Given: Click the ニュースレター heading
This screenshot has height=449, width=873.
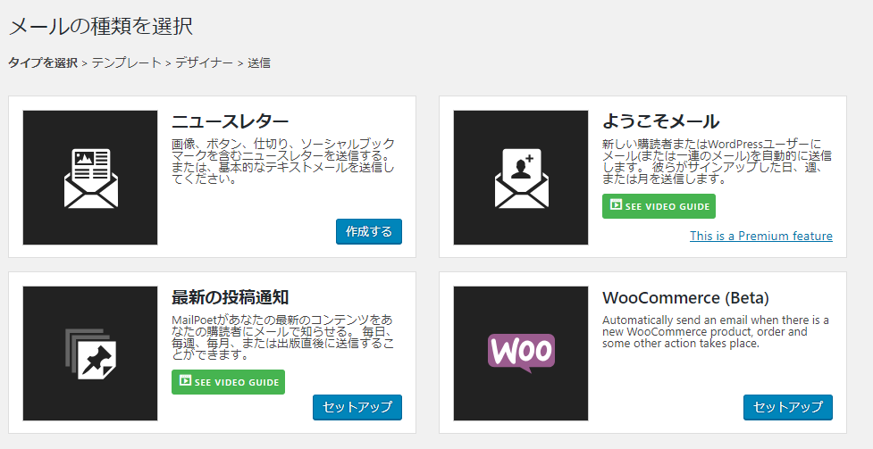Looking at the screenshot, I should [x=230, y=121].
